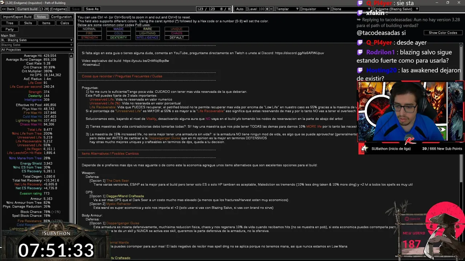Click the Total Net Recovery: +10,341.6 stat
Screen dimensions: 465x261
[36, 181]
